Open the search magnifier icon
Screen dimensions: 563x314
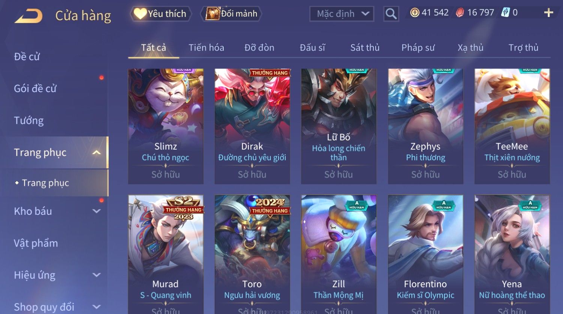(391, 14)
